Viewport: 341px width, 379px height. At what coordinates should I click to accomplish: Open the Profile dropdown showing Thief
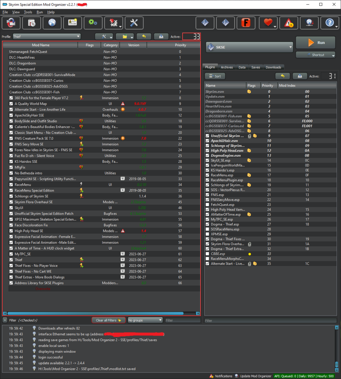click(47, 36)
